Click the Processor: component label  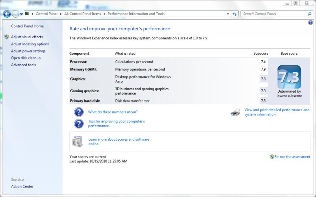[x=79, y=62]
